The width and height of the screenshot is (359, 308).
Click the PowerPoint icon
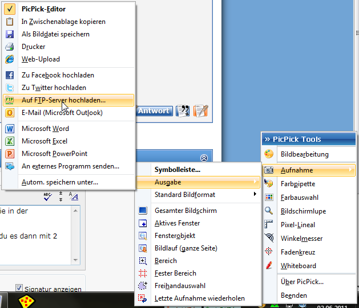10,154
